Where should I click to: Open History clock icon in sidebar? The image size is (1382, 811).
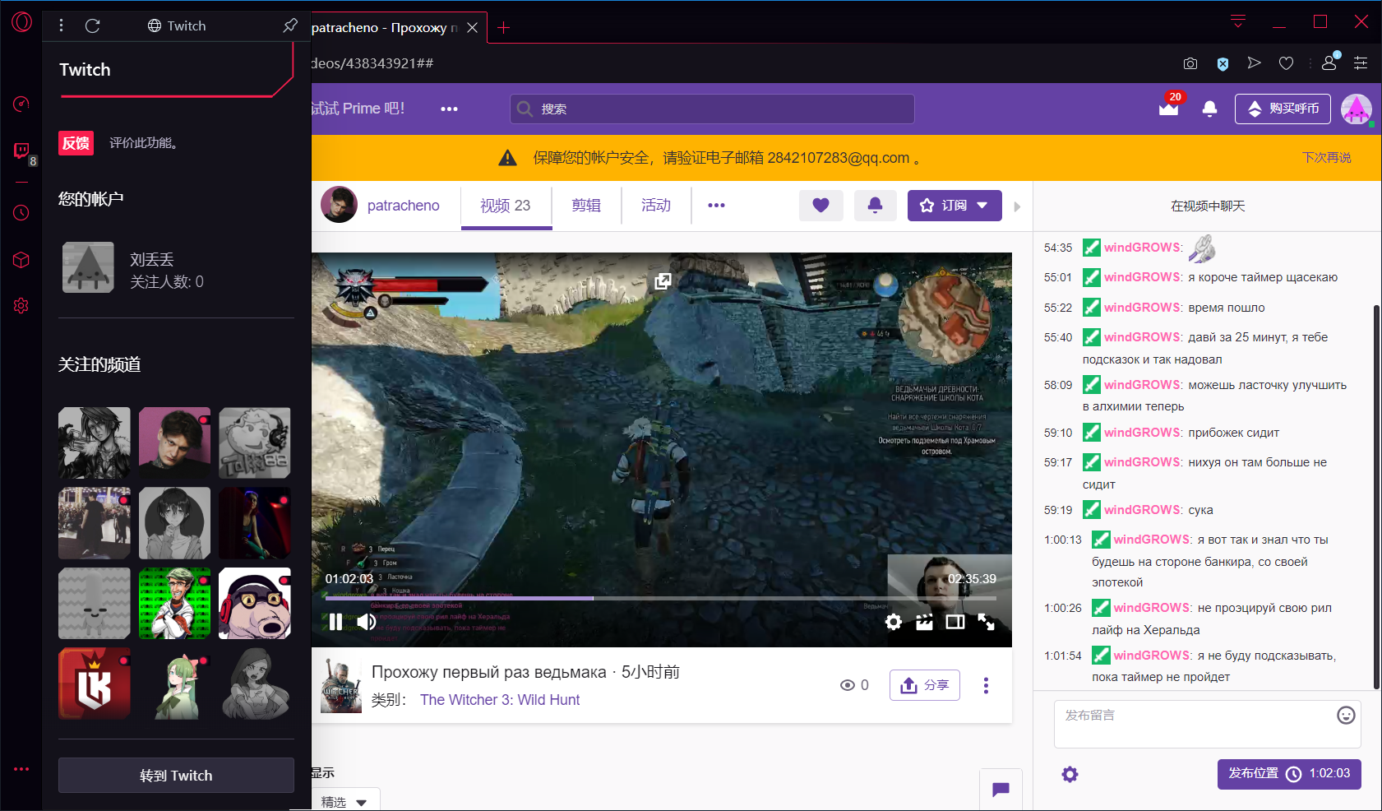(x=21, y=213)
